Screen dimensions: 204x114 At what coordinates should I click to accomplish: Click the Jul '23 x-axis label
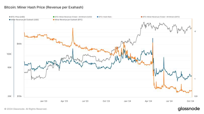pyautogui.click(x=85, y=101)
